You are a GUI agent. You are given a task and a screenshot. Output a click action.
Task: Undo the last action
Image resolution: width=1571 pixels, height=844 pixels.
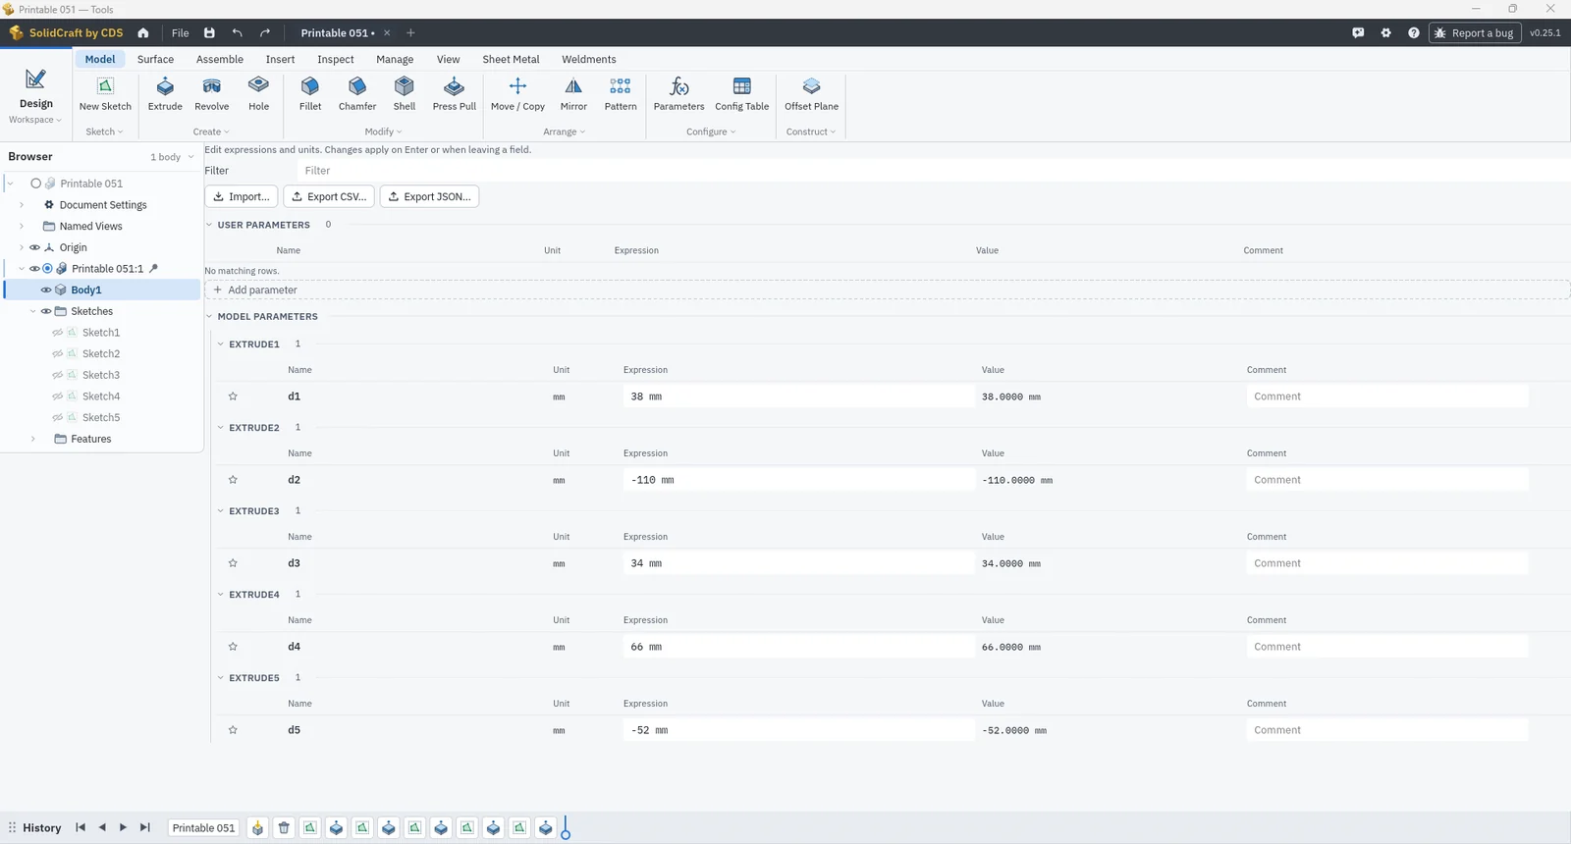coord(237,32)
